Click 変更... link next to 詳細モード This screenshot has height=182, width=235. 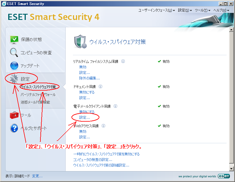[37, 176]
